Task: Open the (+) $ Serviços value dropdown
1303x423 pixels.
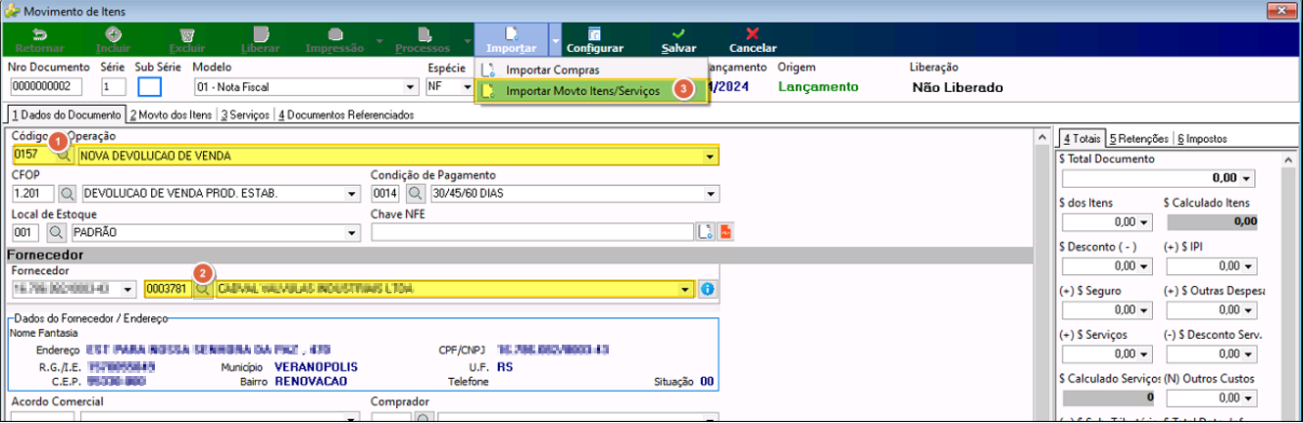Action: [x=1143, y=355]
